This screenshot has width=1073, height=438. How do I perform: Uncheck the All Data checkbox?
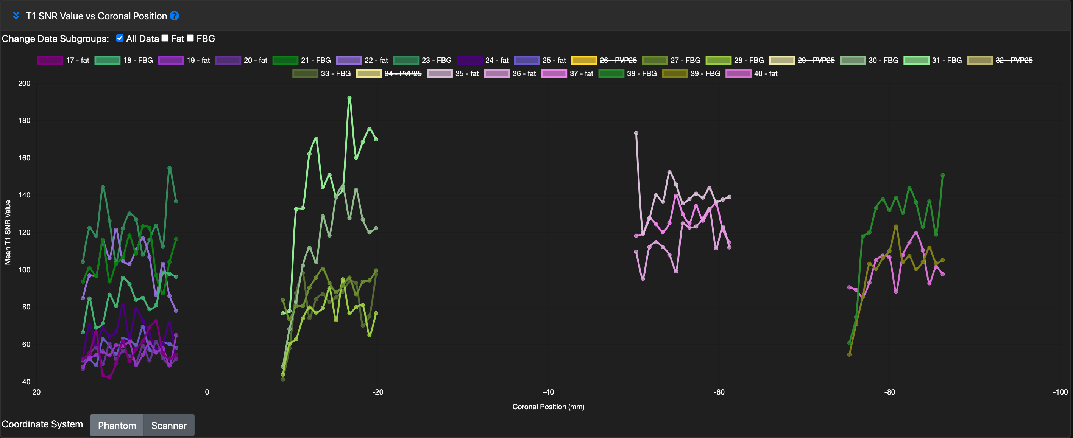pos(120,38)
